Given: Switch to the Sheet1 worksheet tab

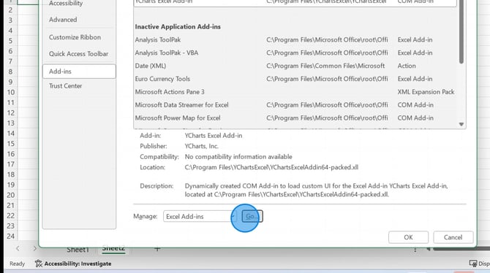Looking at the screenshot, I should 78,250.
